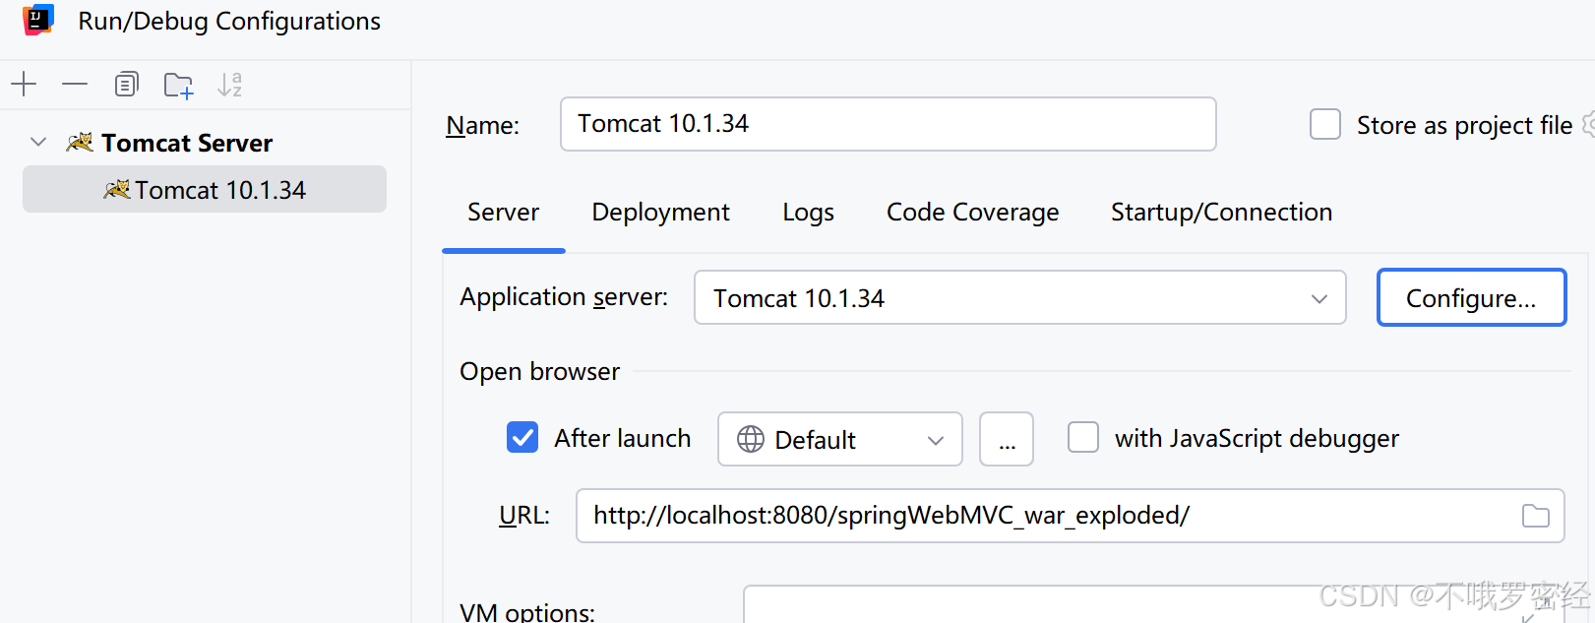Click the Configure... button
This screenshot has height=623, width=1595.
tap(1471, 297)
